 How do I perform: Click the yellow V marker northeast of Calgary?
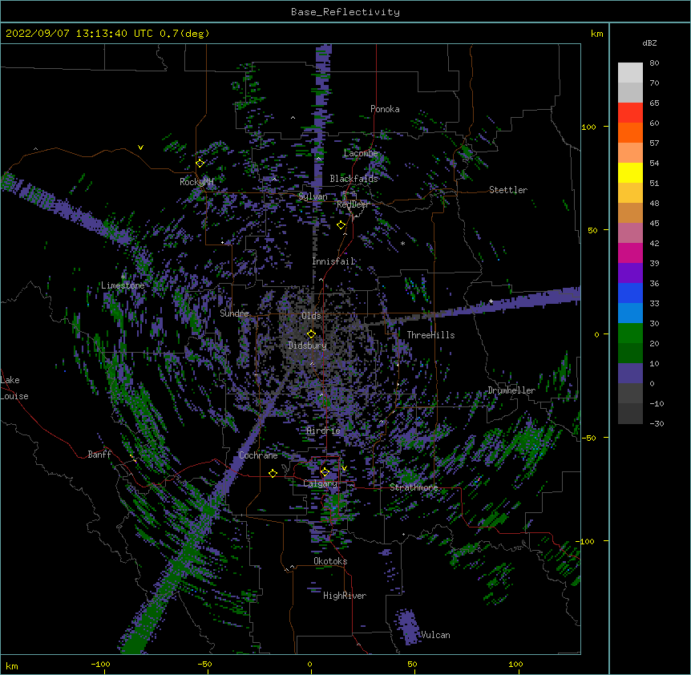pos(344,468)
